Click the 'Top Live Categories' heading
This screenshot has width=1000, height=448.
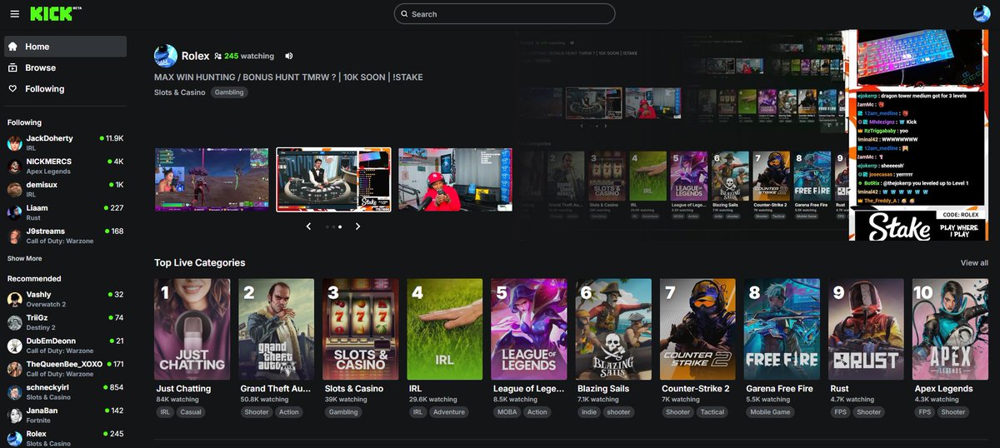(x=200, y=263)
